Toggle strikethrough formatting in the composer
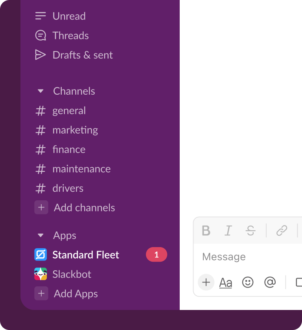302x330 pixels. click(x=250, y=231)
